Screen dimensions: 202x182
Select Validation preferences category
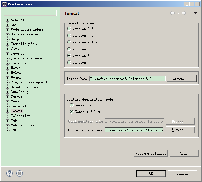21,116
